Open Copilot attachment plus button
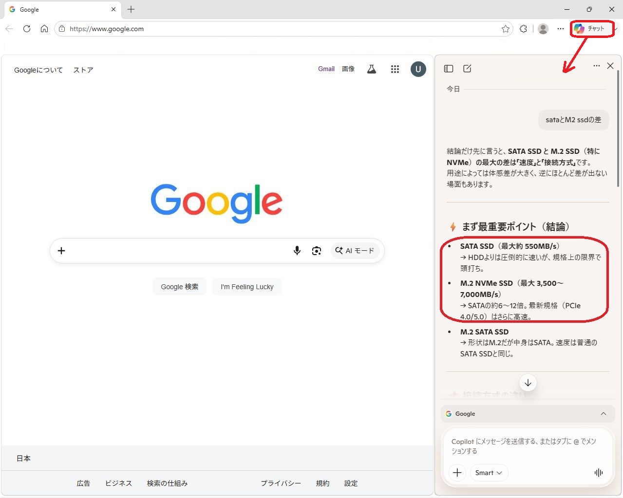 457,473
